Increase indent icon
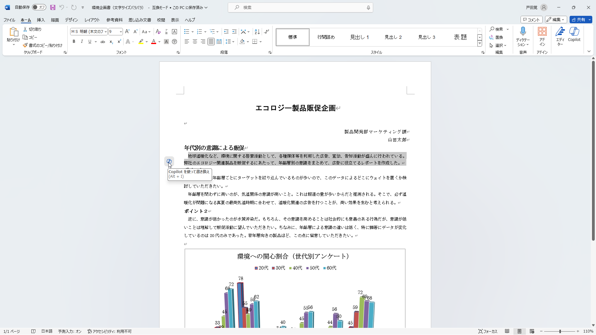The width and height of the screenshot is (596, 335). (234, 32)
